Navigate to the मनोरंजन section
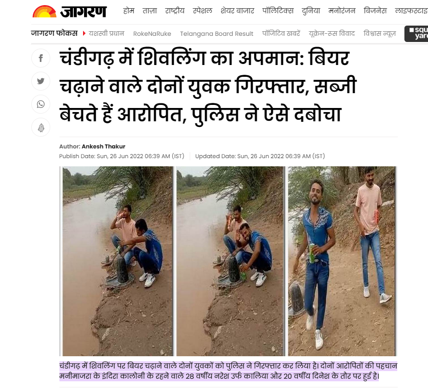 coord(342,11)
